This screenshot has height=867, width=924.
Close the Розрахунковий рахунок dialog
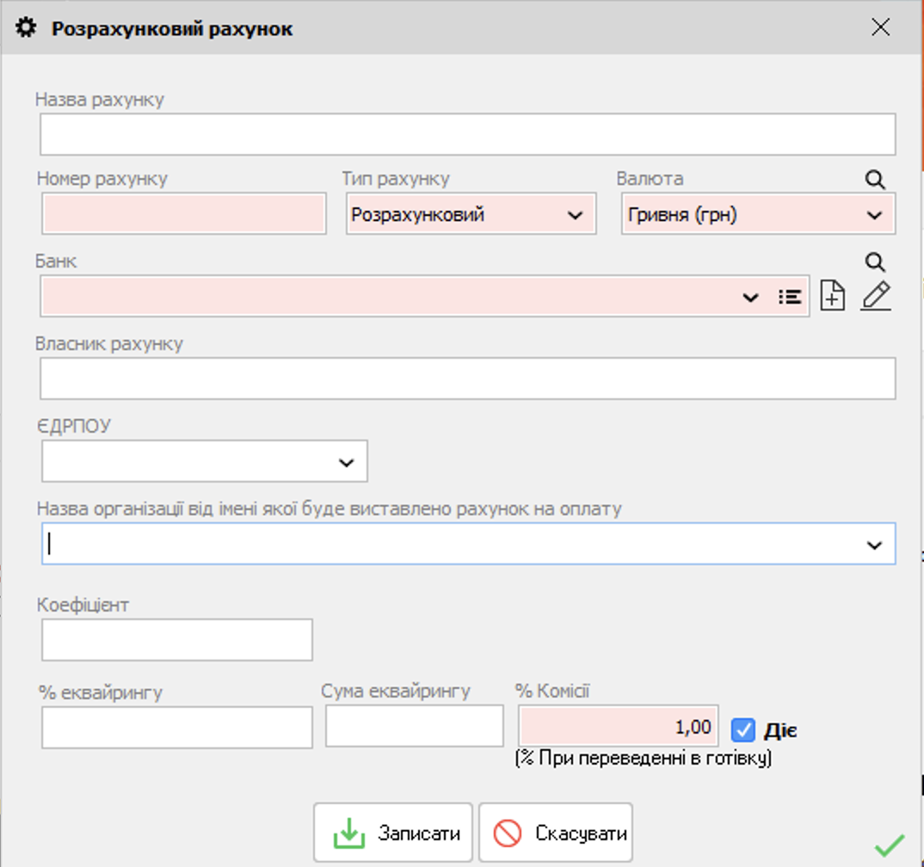point(880,28)
